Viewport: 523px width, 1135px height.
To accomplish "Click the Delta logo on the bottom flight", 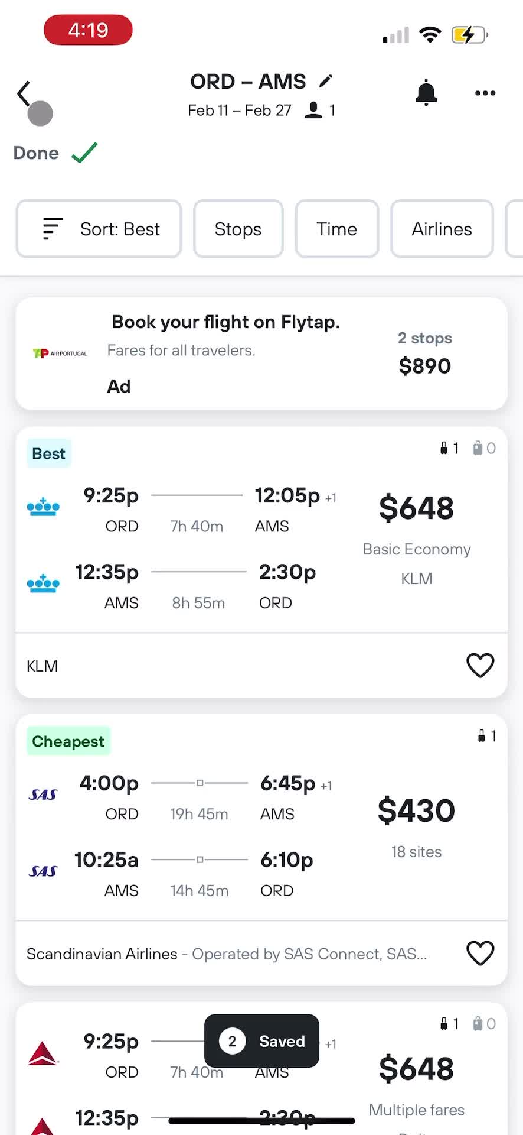I will click(43, 1052).
